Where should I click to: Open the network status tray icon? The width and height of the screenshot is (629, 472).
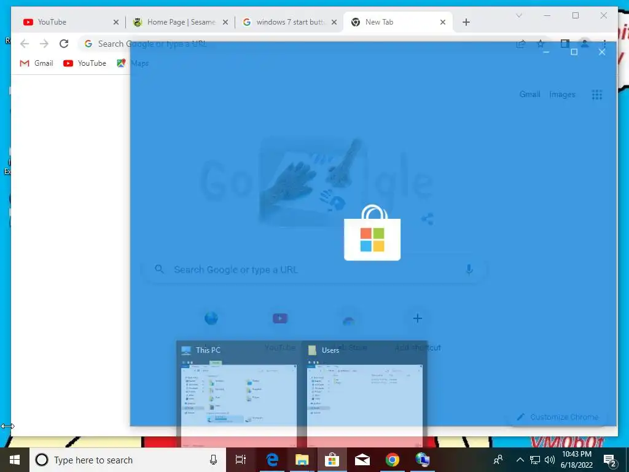tap(535, 460)
